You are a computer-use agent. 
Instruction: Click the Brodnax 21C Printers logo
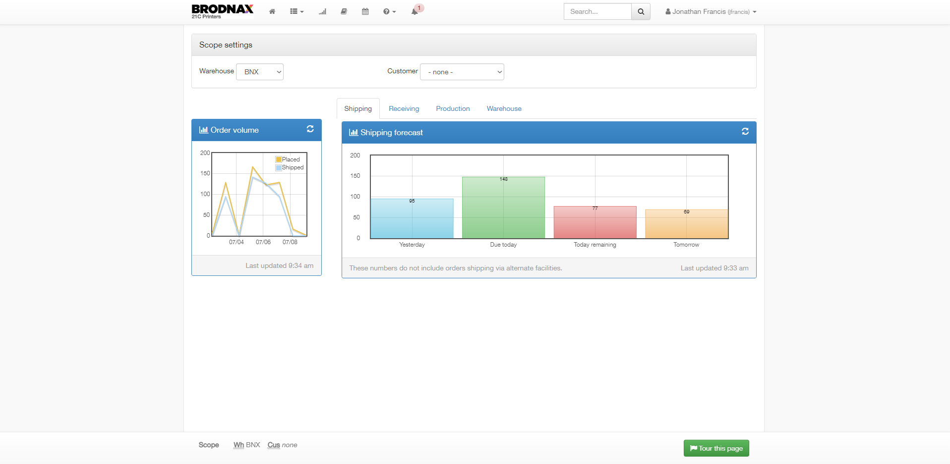coord(222,11)
